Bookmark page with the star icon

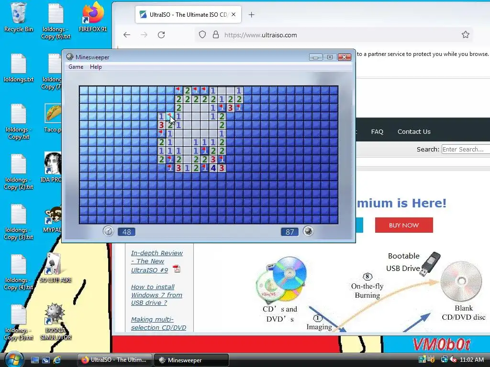click(465, 34)
